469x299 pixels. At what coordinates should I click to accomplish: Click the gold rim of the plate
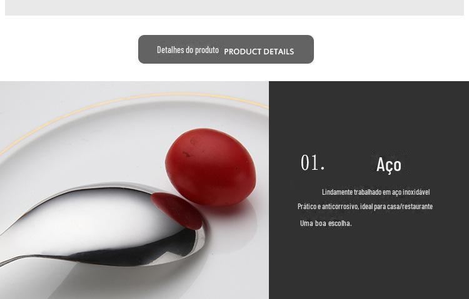(134, 99)
